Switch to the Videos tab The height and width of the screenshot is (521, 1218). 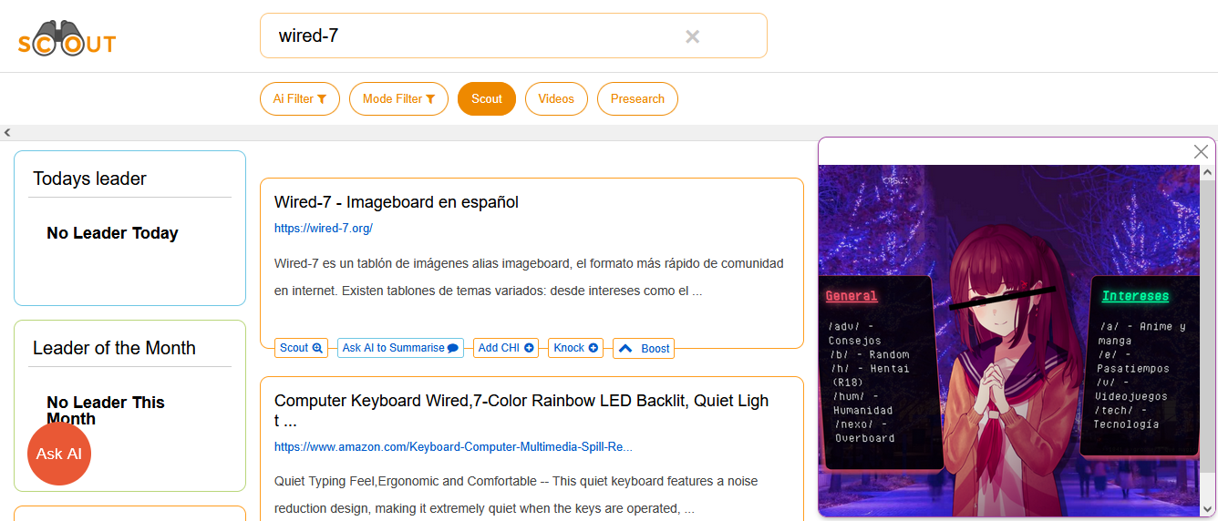(556, 99)
